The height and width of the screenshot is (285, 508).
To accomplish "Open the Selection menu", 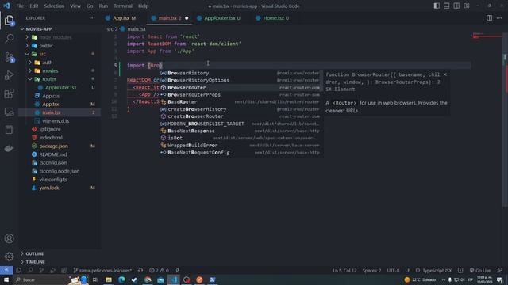I will click(54, 6).
